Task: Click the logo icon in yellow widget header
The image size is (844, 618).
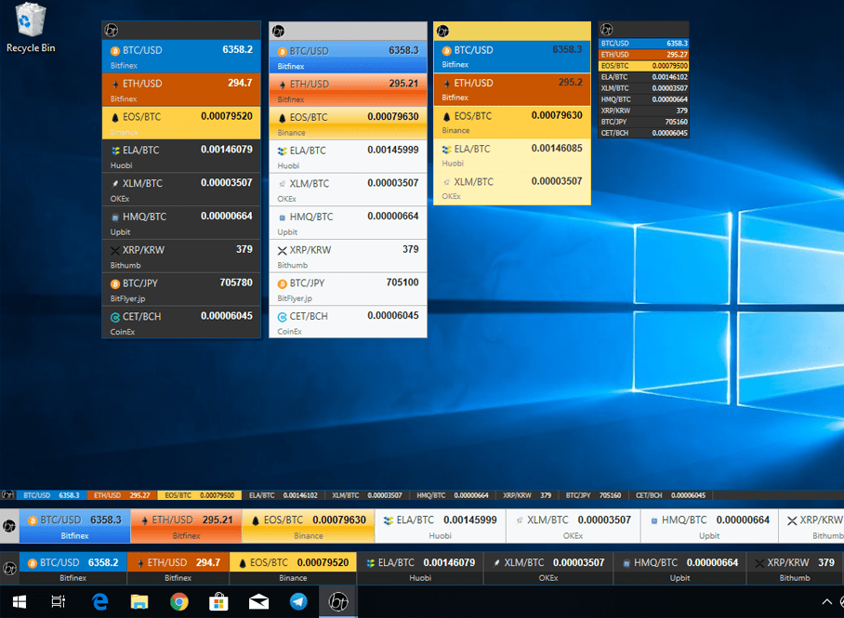Action: 442,31
